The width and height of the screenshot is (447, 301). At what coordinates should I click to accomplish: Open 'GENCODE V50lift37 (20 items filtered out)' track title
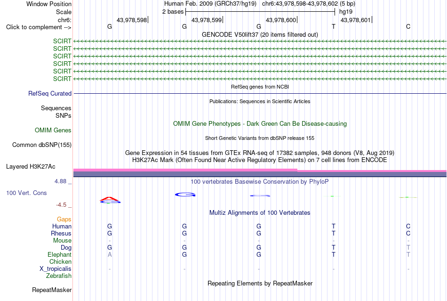(x=260, y=34)
